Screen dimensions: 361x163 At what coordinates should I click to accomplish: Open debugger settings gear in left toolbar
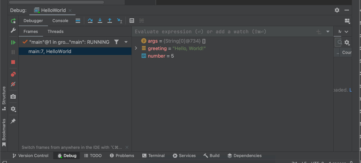point(13,109)
